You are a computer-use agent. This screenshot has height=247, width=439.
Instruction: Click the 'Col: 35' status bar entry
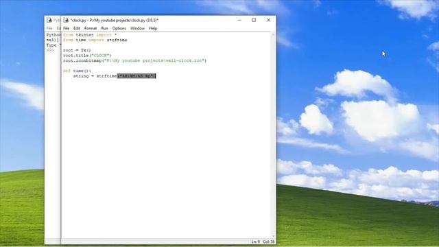pyautogui.click(x=268, y=242)
